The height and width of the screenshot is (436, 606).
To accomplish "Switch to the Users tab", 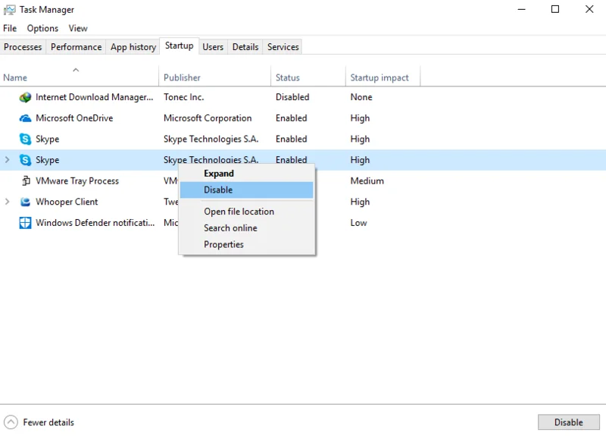I will pyautogui.click(x=213, y=47).
